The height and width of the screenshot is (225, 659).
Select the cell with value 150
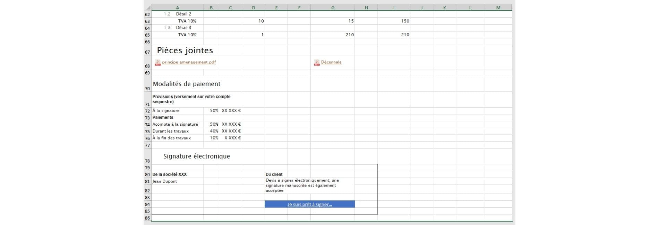pos(394,21)
